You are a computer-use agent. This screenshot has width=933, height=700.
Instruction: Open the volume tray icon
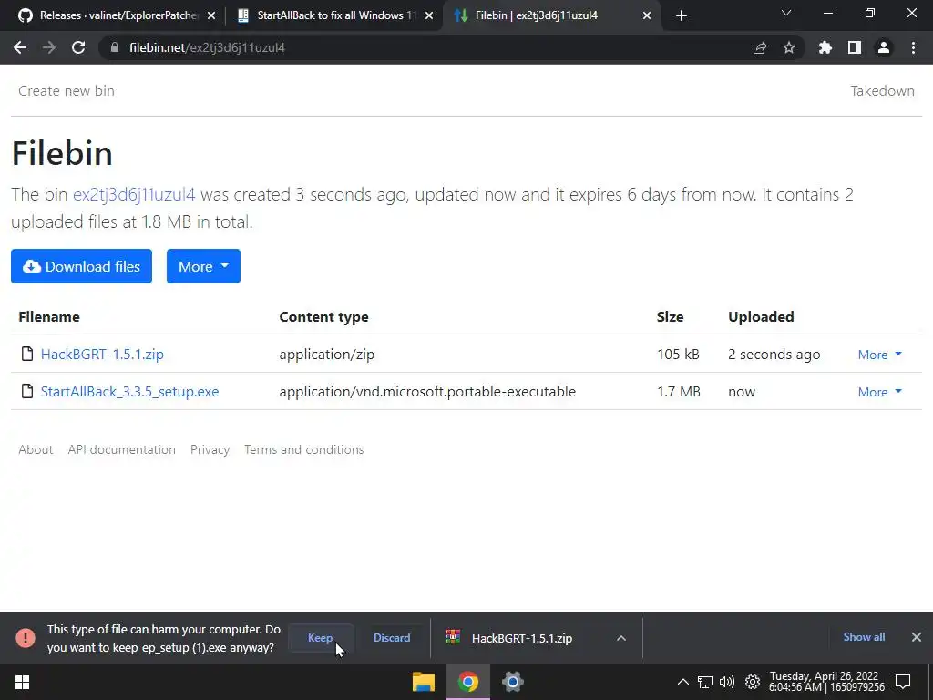pyautogui.click(x=727, y=682)
